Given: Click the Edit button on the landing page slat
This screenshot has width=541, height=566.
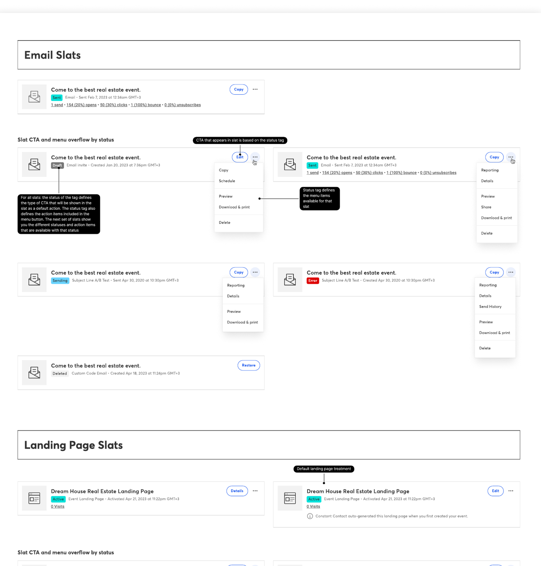Looking at the screenshot, I should click(x=496, y=491).
